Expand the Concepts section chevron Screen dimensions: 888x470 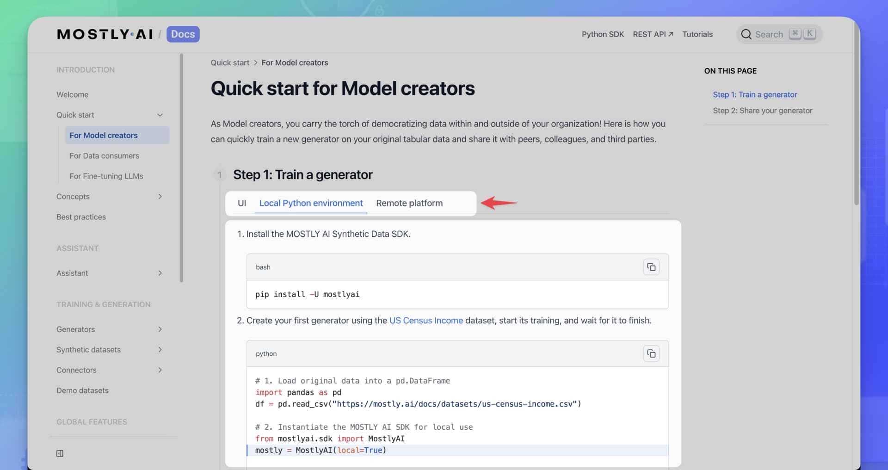pyautogui.click(x=160, y=196)
